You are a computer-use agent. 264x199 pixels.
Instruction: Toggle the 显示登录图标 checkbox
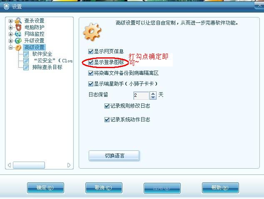pos(91,62)
